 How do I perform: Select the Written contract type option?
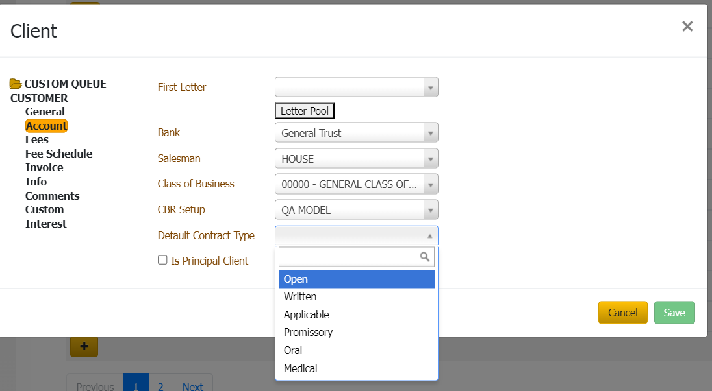[x=300, y=296]
